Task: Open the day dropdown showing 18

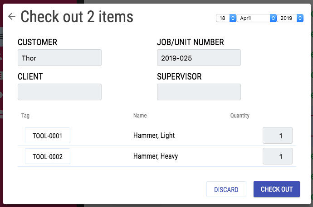Action: (x=226, y=18)
